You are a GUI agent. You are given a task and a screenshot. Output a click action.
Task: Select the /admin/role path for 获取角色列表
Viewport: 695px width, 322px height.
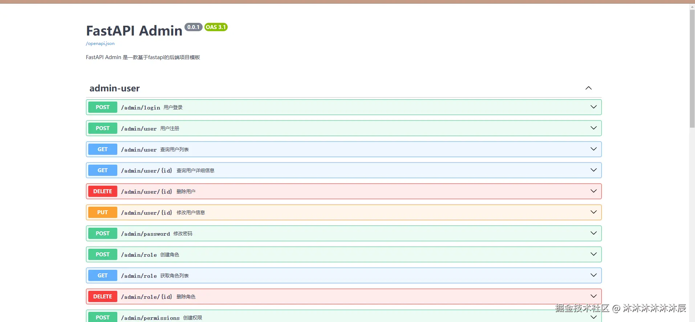[139, 276]
